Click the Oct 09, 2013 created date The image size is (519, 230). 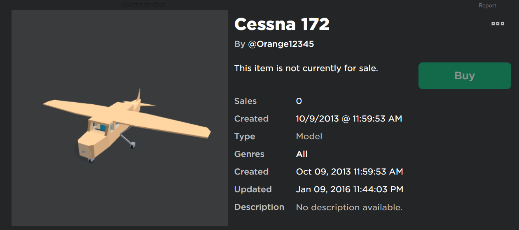click(349, 172)
